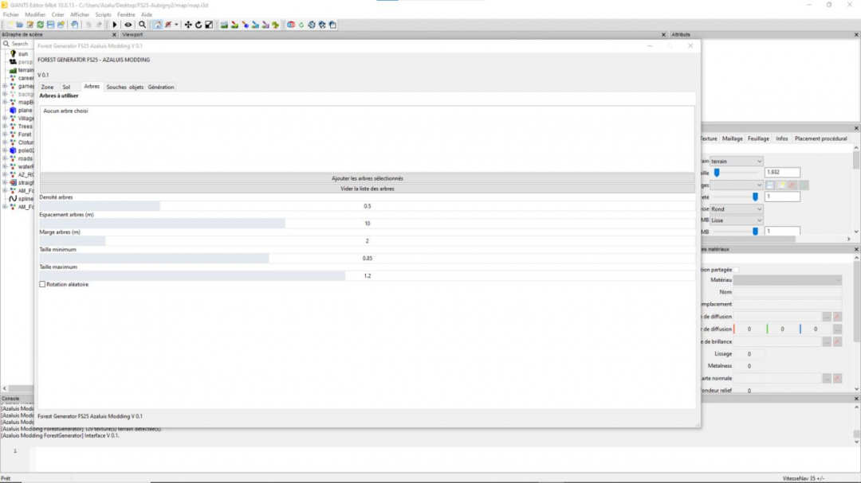Image resolution: width=861 pixels, height=483 pixels.
Task: Click the blue floppy Save icon
Action: click(x=50, y=25)
